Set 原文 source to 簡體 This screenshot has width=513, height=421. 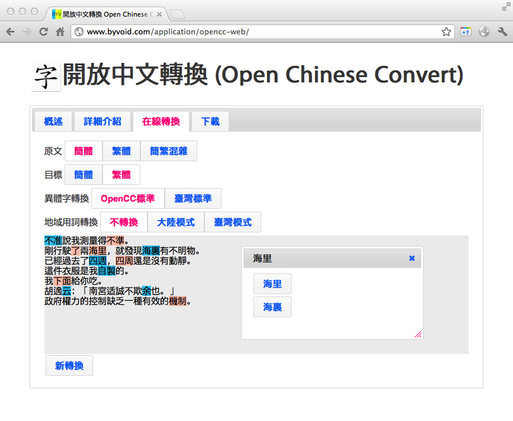(84, 151)
